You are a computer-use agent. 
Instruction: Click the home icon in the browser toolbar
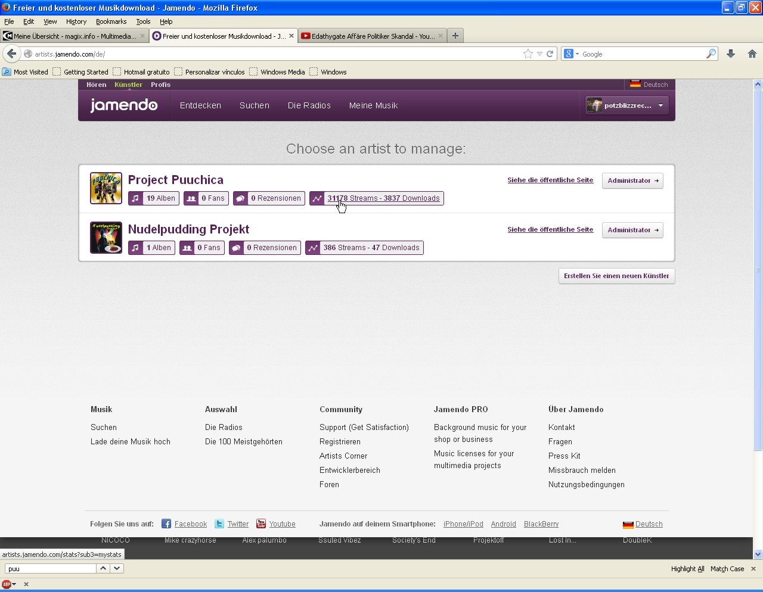coord(752,54)
